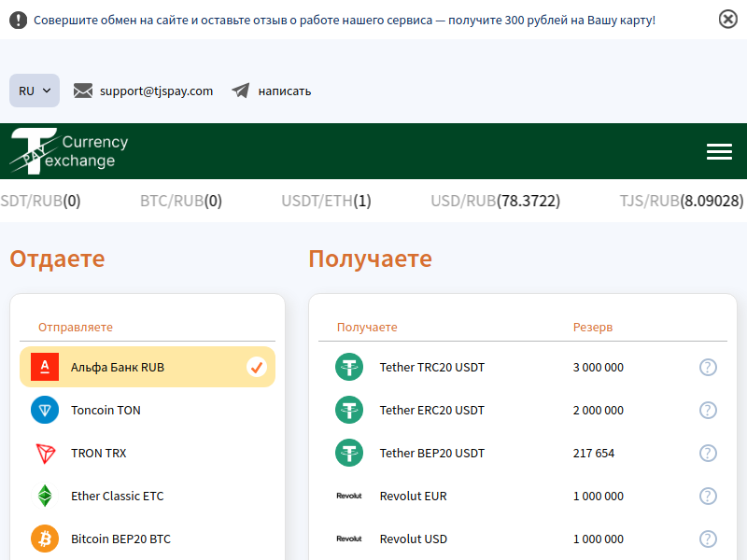Show help for Tether TRC20 USDT reserve

[x=708, y=367]
